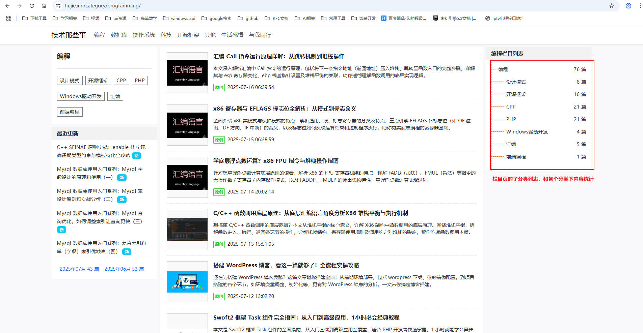Image resolution: width=643 pixels, height=333 pixels.
Task: Open 高等数学 bookmark folder
Action: coord(145,18)
